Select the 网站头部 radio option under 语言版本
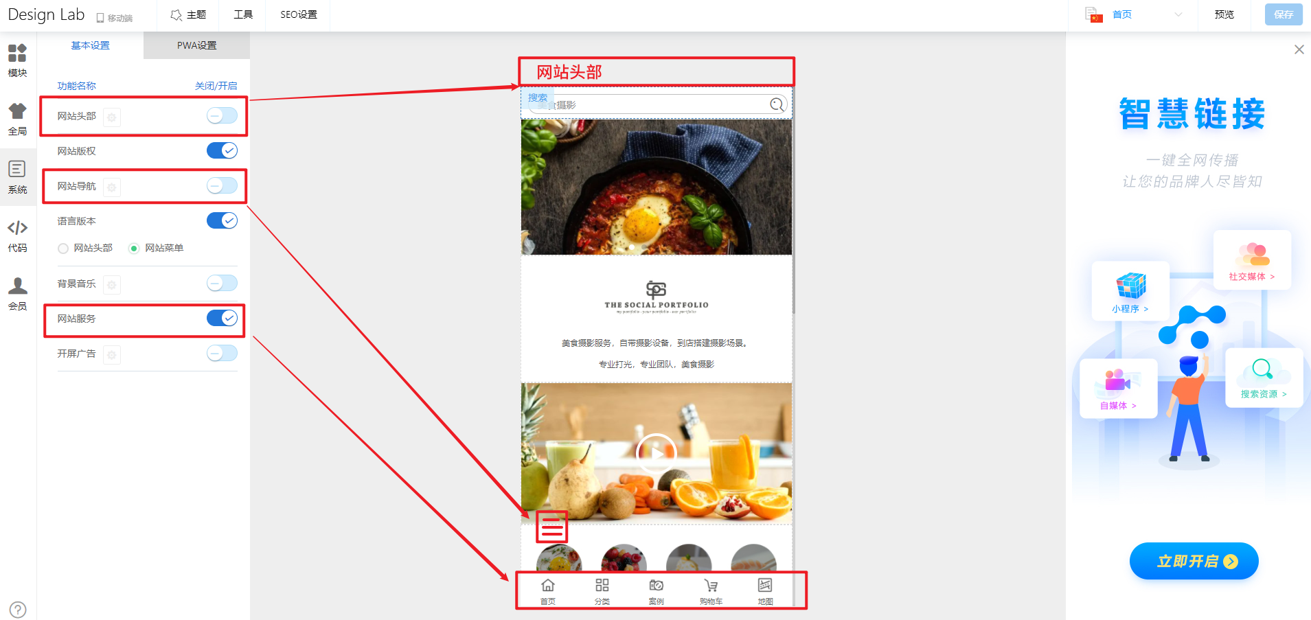Image resolution: width=1311 pixels, height=620 pixels. point(63,249)
